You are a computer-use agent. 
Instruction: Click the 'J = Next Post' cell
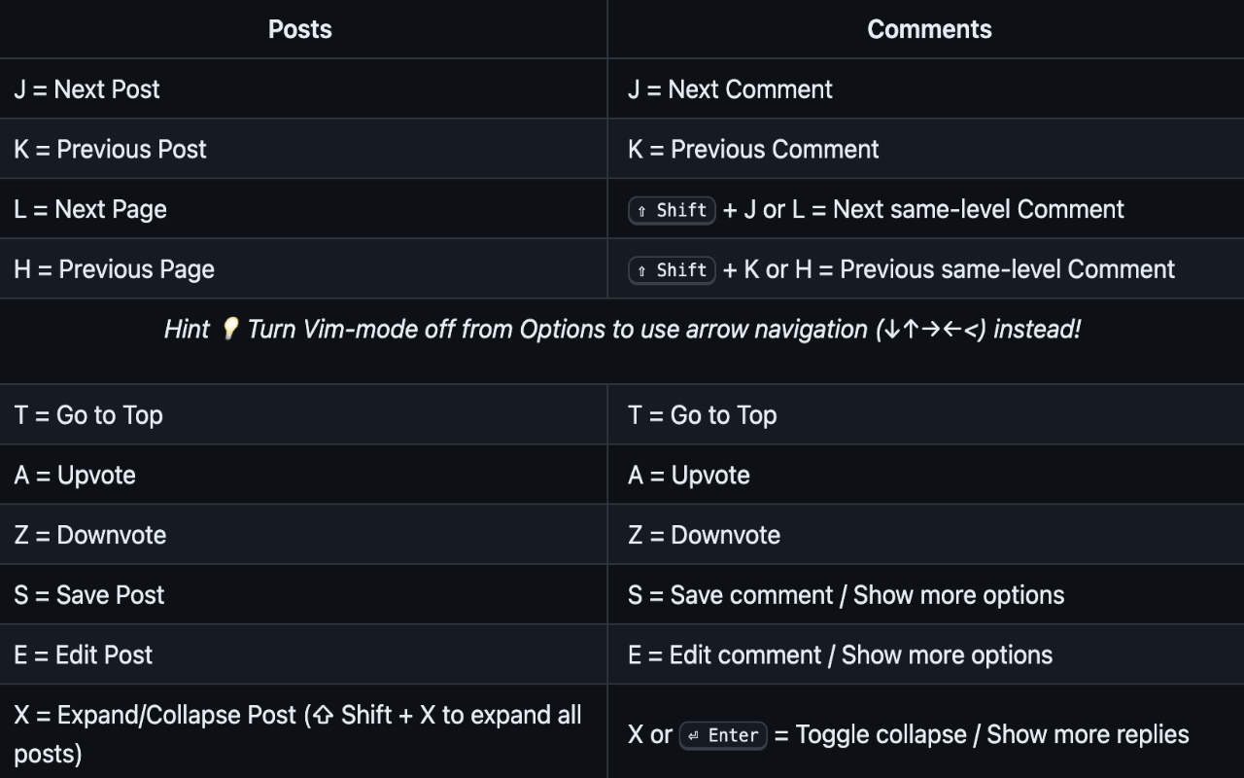pos(87,89)
